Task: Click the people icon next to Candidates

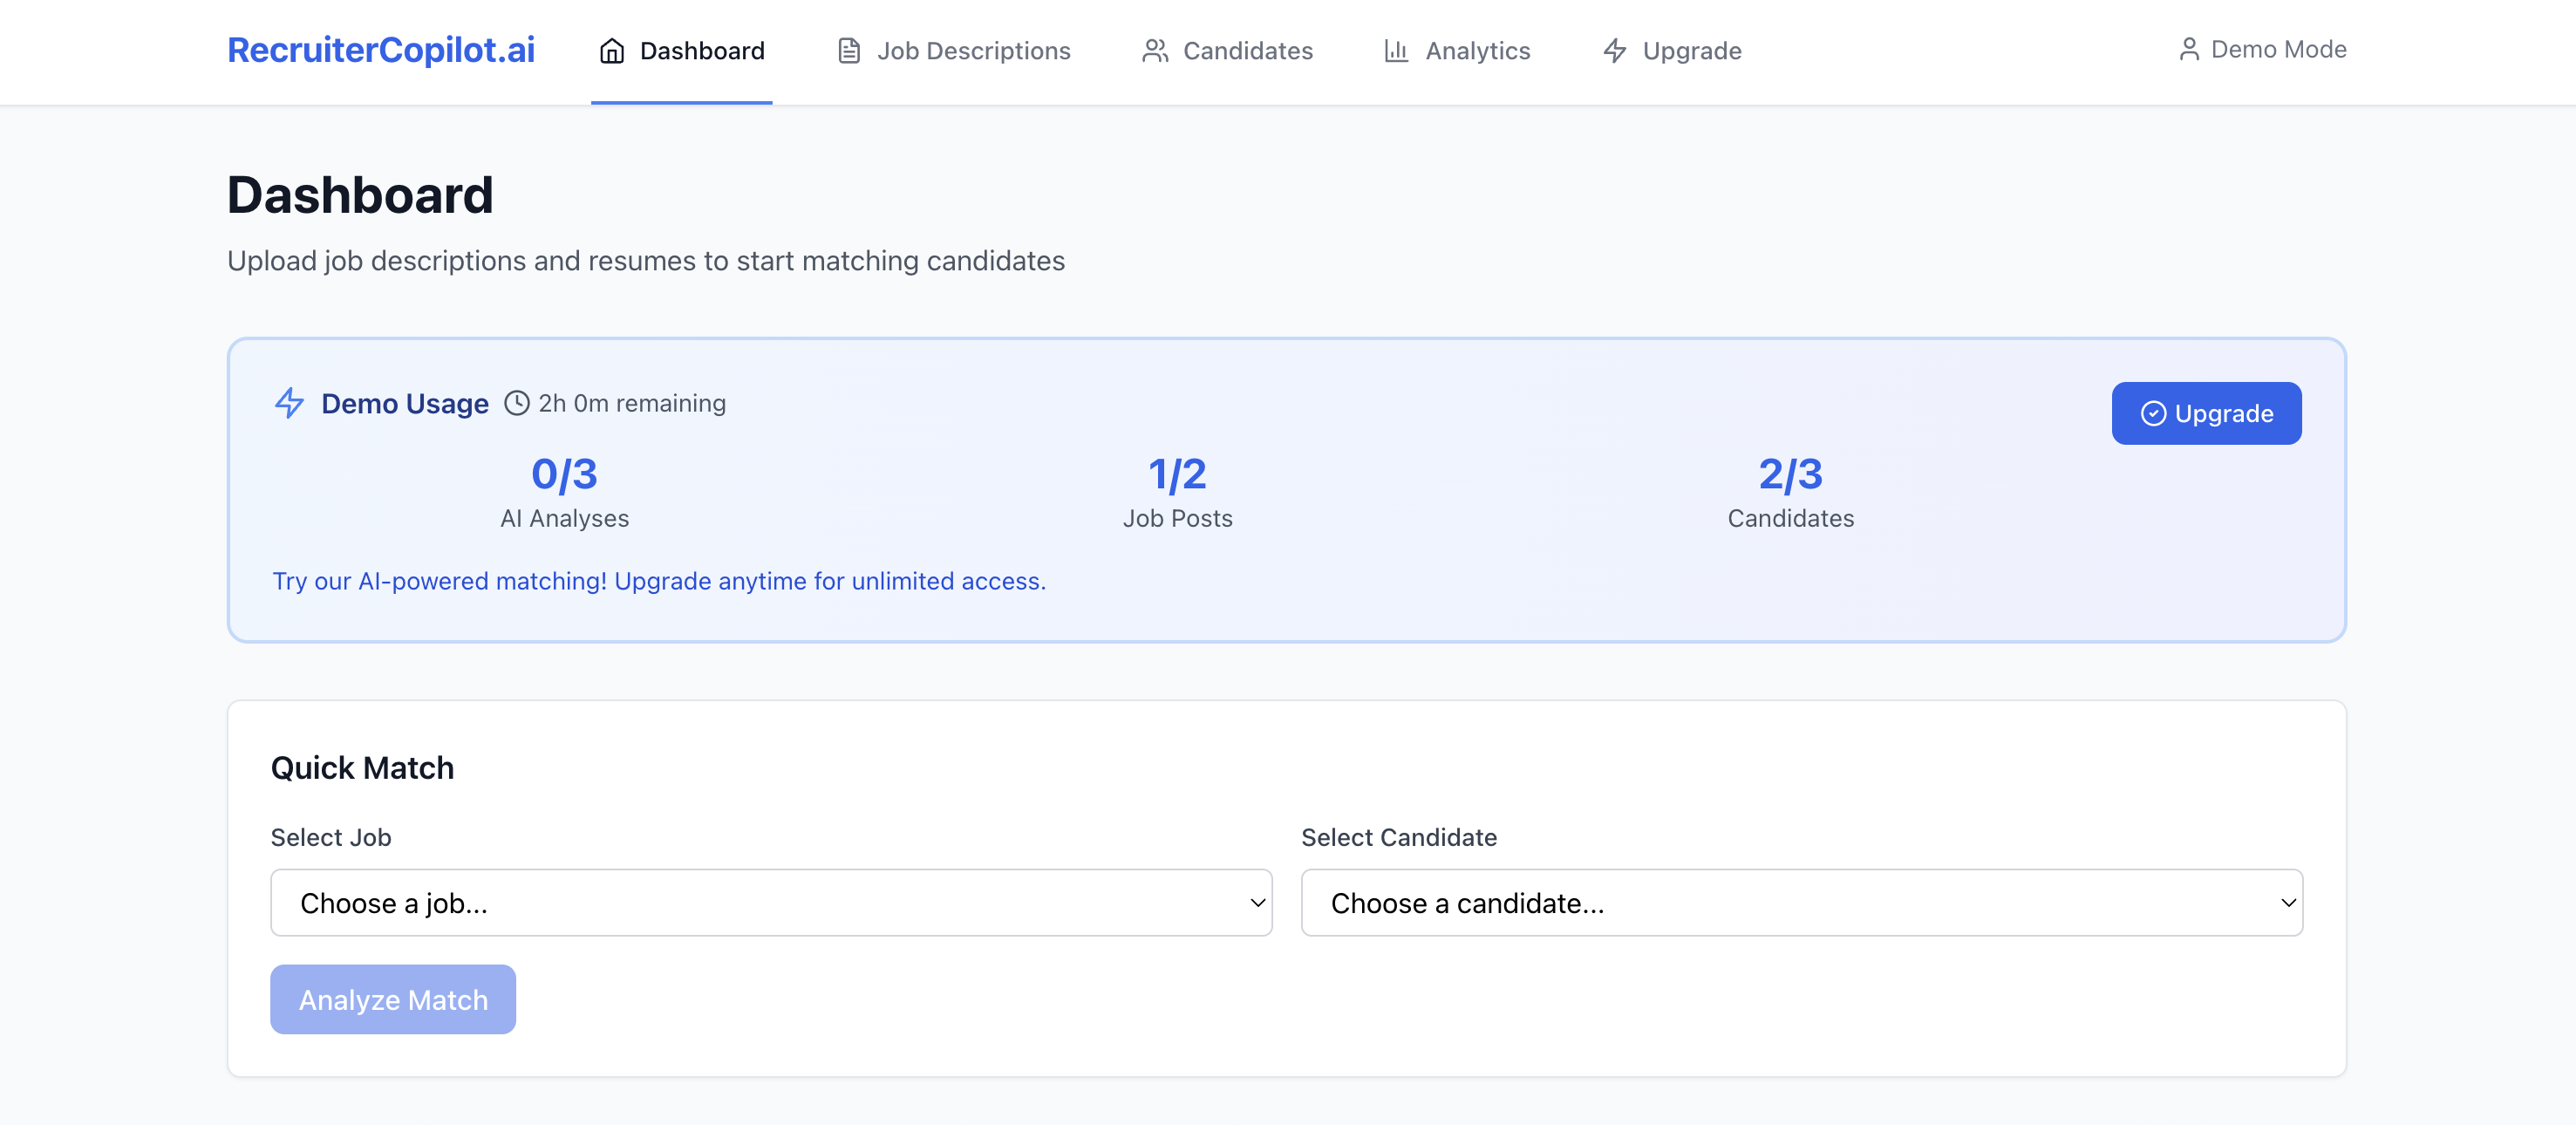Action: [1155, 50]
